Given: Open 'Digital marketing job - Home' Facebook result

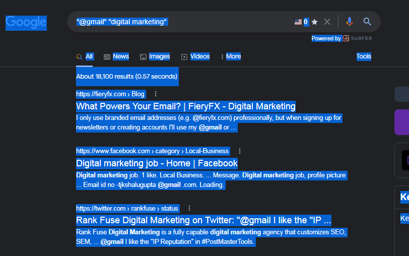Looking at the screenshot, I should [157, 163].
